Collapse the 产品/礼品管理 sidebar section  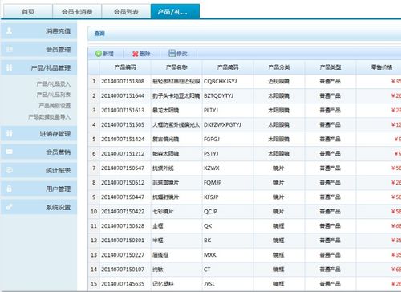[38, 67]
